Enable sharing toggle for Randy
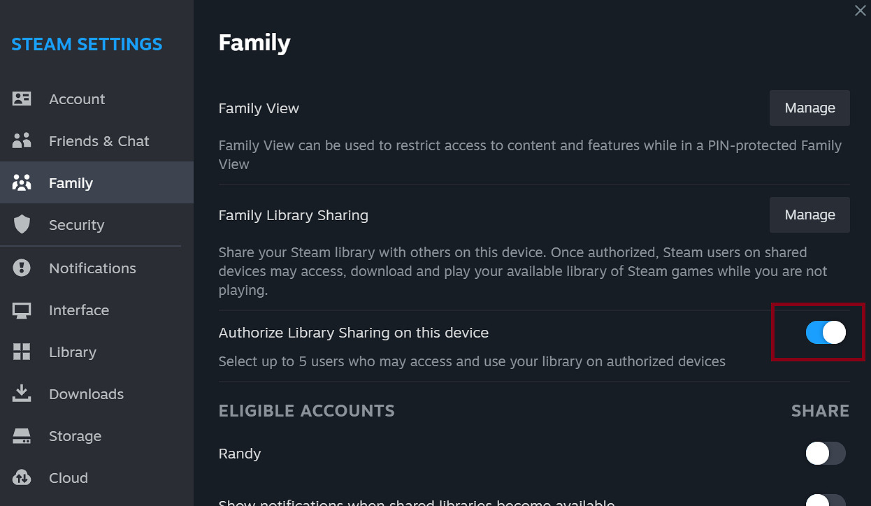The image size is (871, 506). (826, 454)
